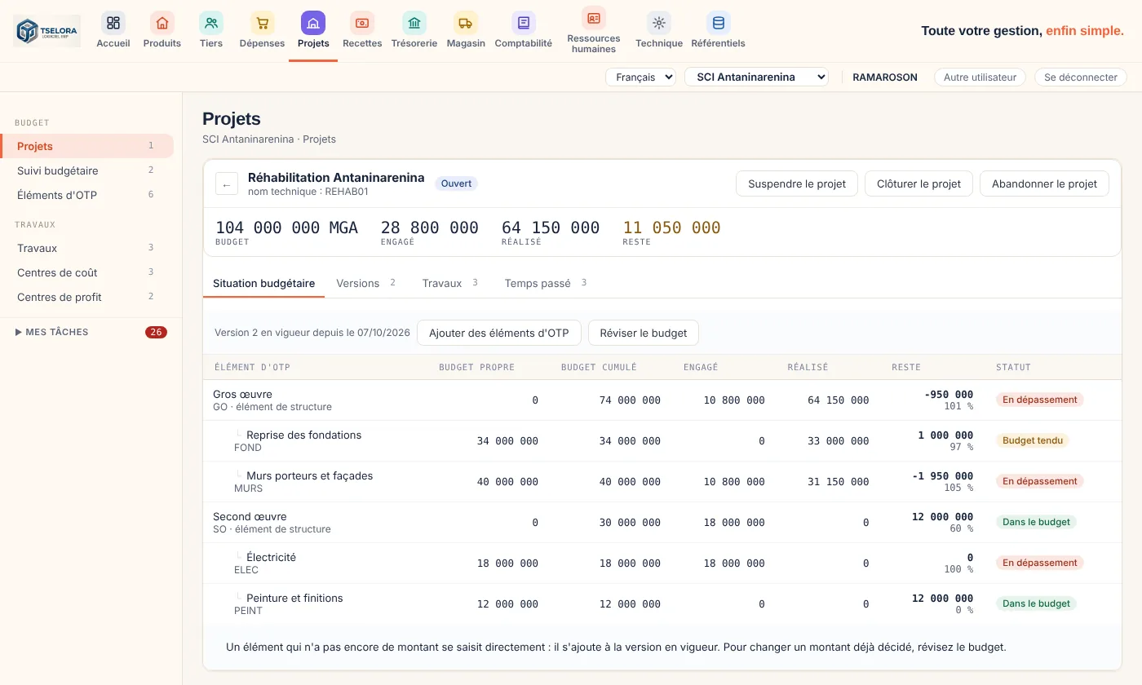The image size is (1142, 685).
Task: Open the SCI Antaninarenina company selector
Action: pos(757,77)
